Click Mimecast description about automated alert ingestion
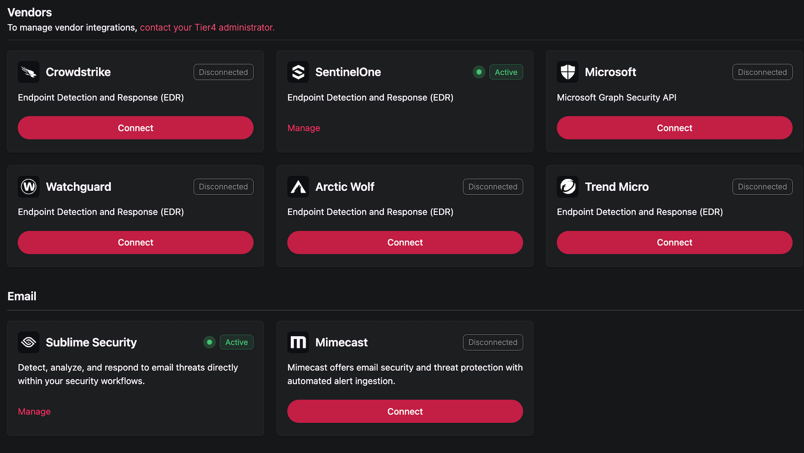This screenshot has height=453, width=804. pyautogui.click(x=405, y=374)
